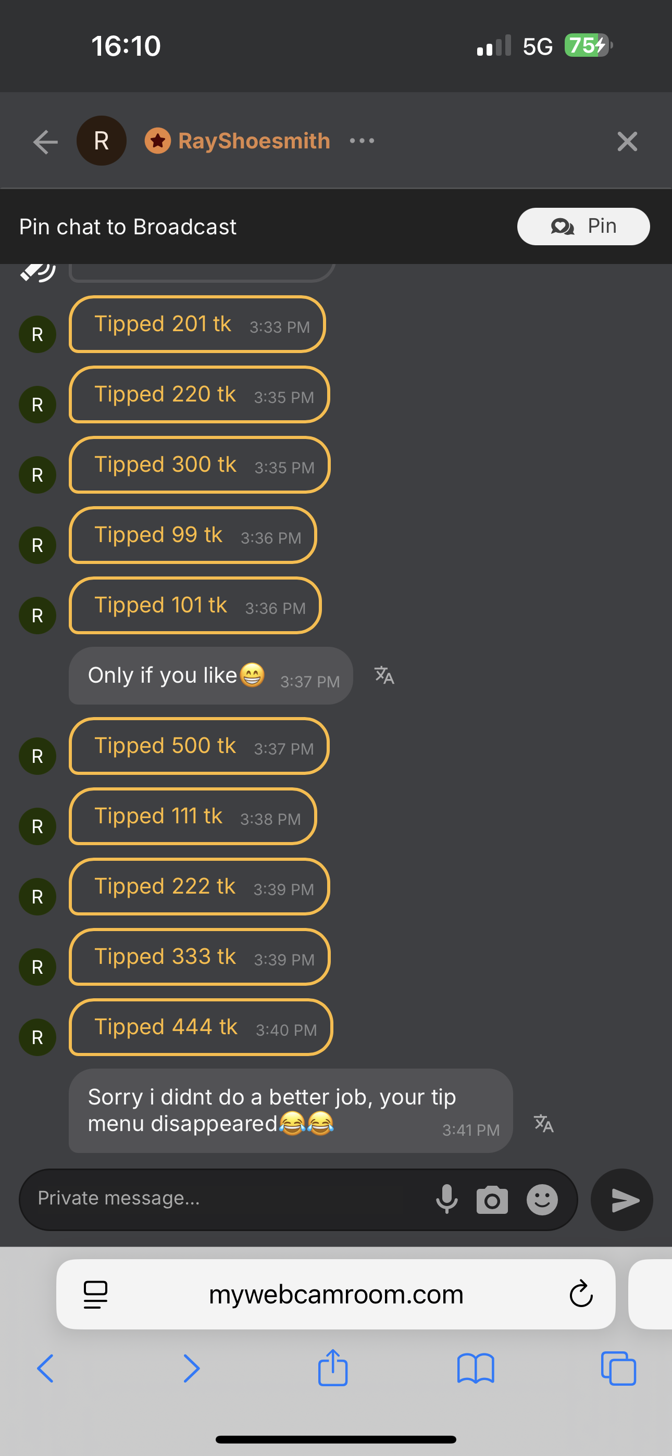Open Safari page settings menu icon
672x1456 pixels.
[96, 1295]
